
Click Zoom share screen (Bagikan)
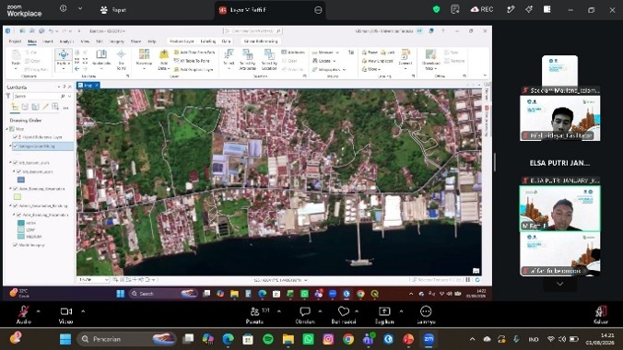pos(384,315)
